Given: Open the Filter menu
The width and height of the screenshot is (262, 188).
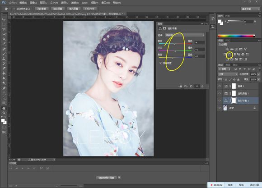Looking at the screenshot, I should (75, 3).
